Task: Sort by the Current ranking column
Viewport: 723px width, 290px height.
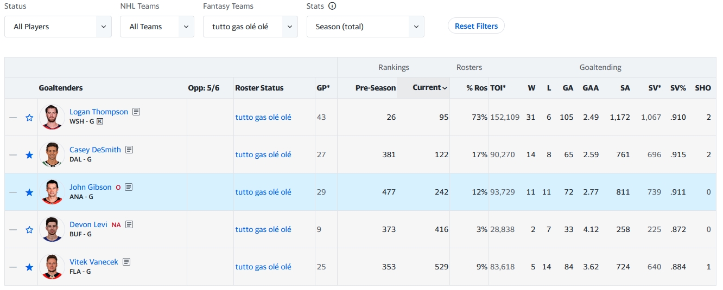Action: pos(429,88)
